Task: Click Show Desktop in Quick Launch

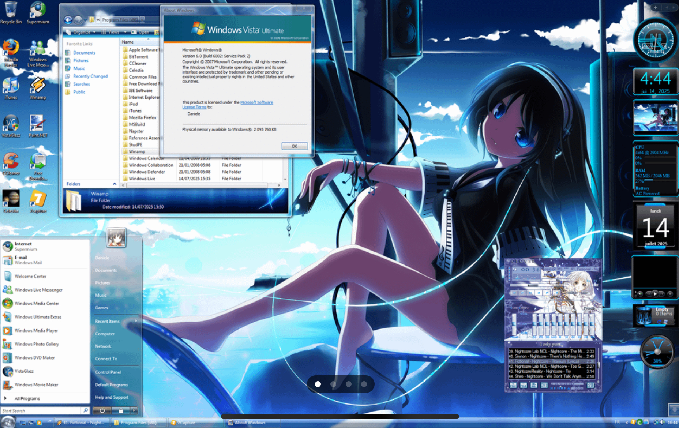Action: (x=23, y=423)
